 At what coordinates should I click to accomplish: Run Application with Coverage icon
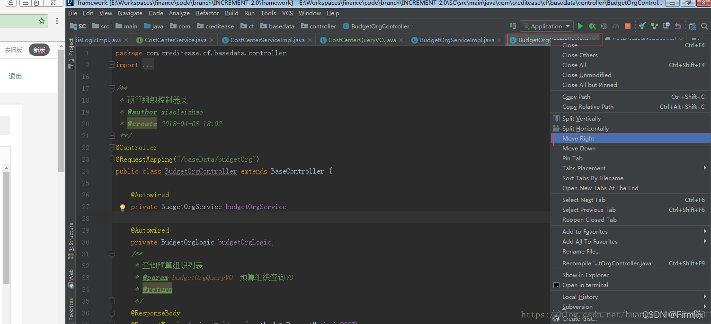click(604, 26)
